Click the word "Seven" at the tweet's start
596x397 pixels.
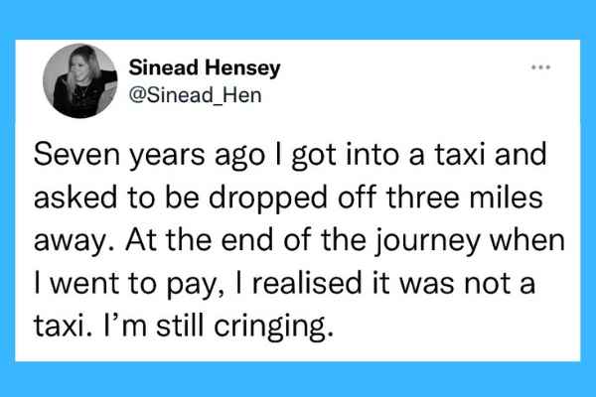coord(76,155)
